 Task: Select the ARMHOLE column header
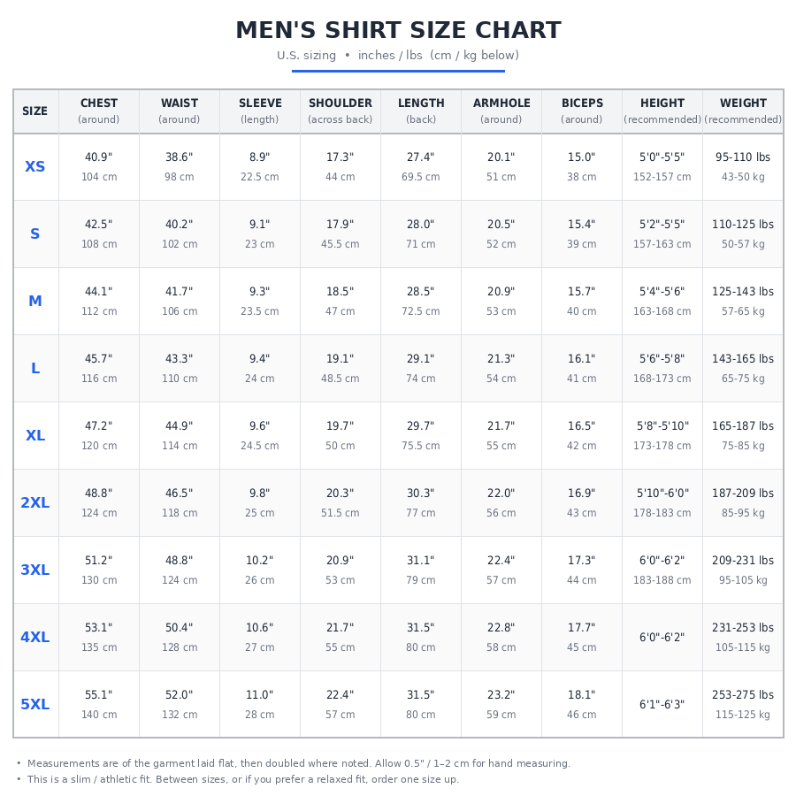(x=501, y=111)
